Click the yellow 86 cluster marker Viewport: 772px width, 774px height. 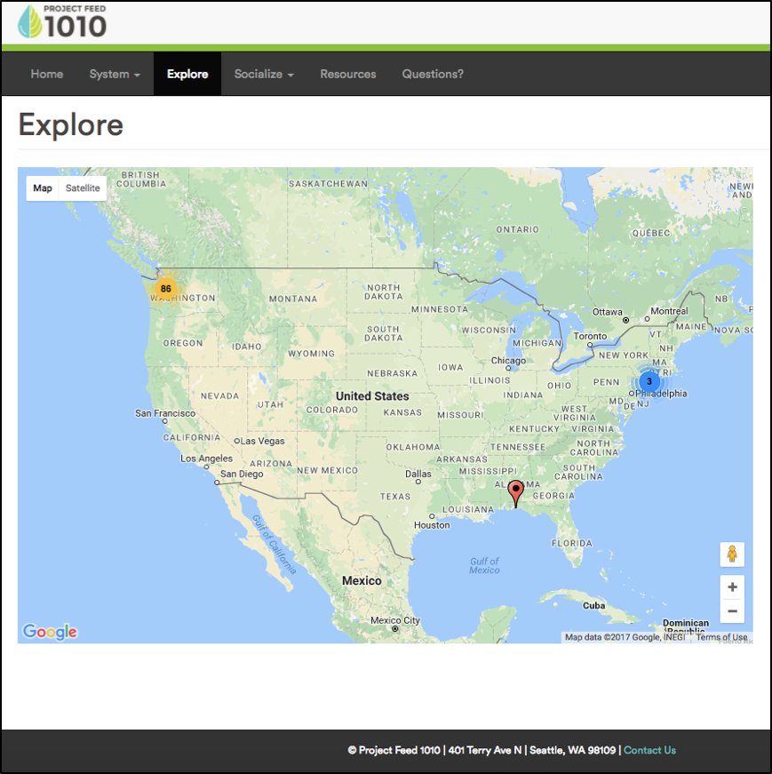pyautogui.click(x=166, y=289)
